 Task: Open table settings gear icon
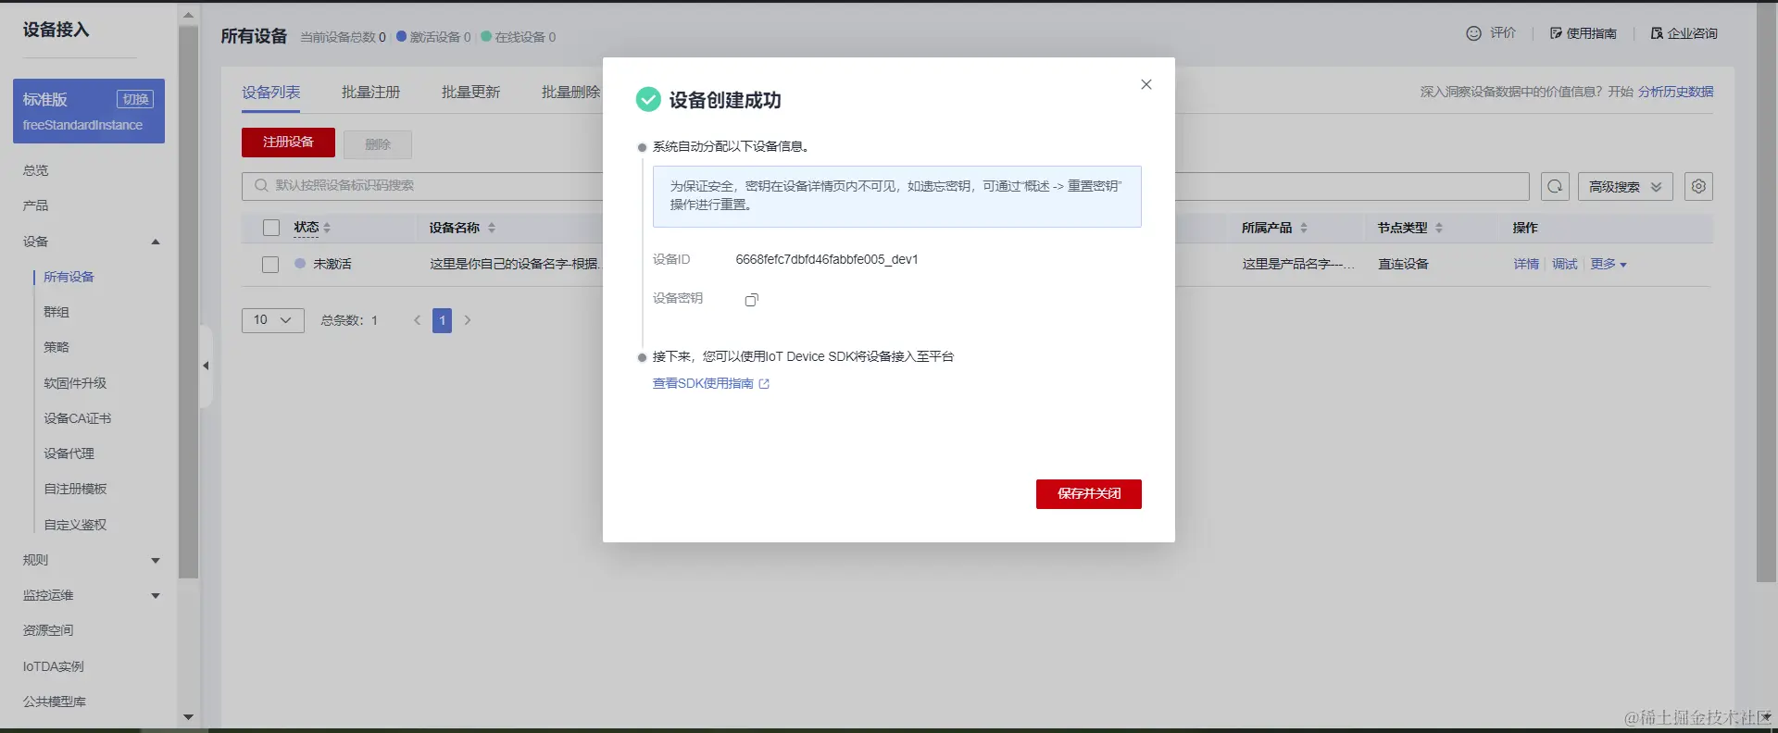(x=1698, y=186)
